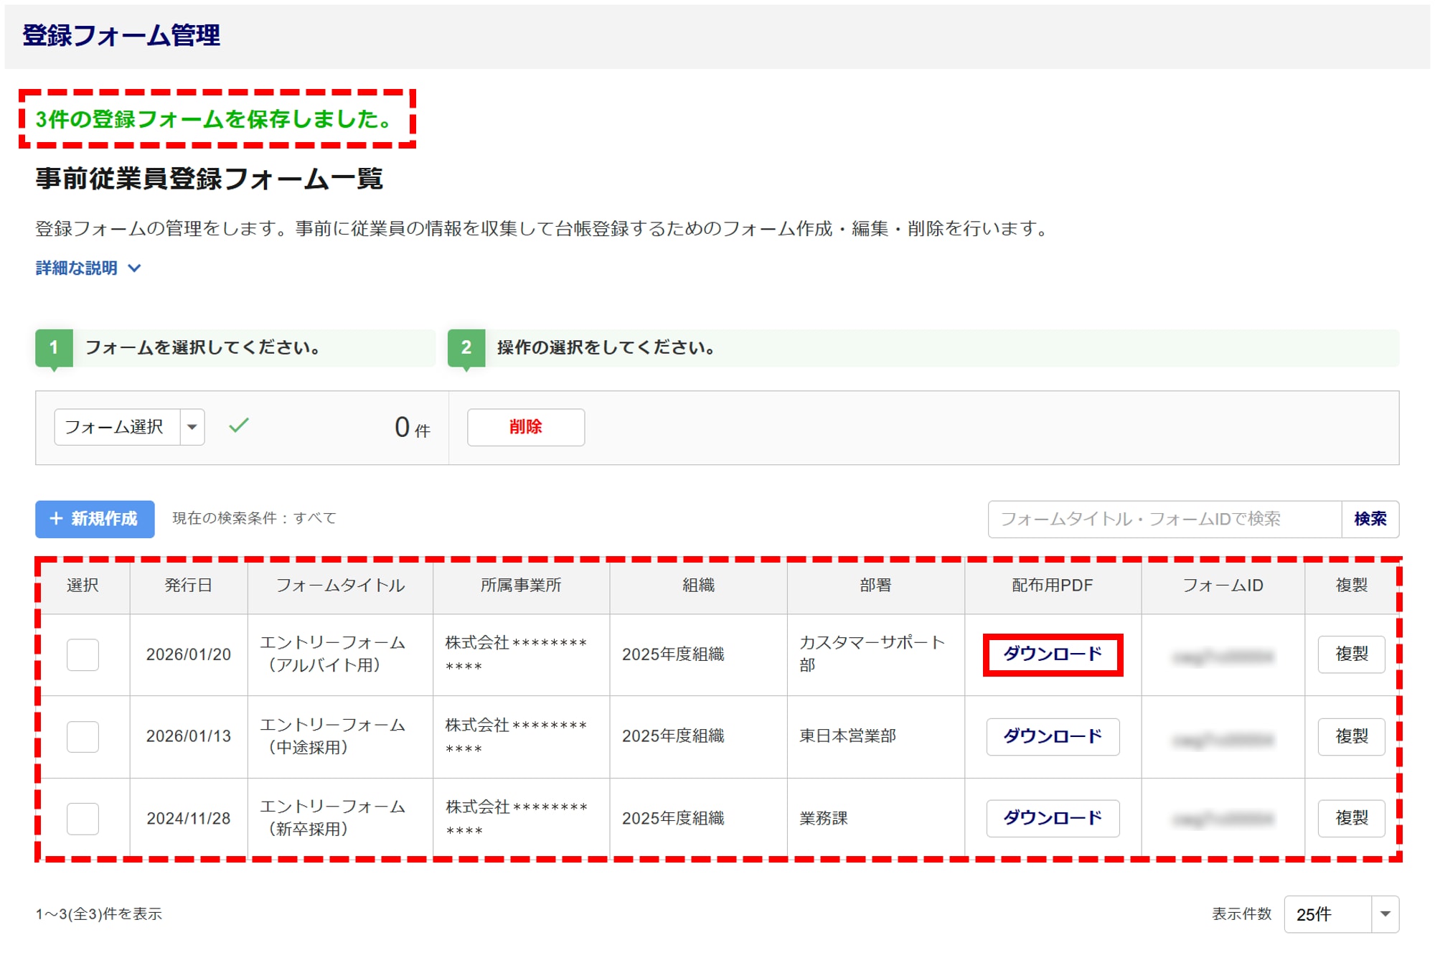Duplicate the アルバイト用 form with 複製
Screen dimensions: 1435x963
click(1350, 654)
